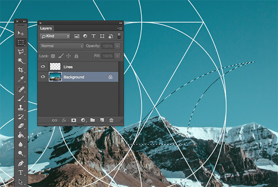Image resolution: width=278 pixels, height=187 pixels.
Task: Click the Background layer thumbnail
Action: click(55, 77)
